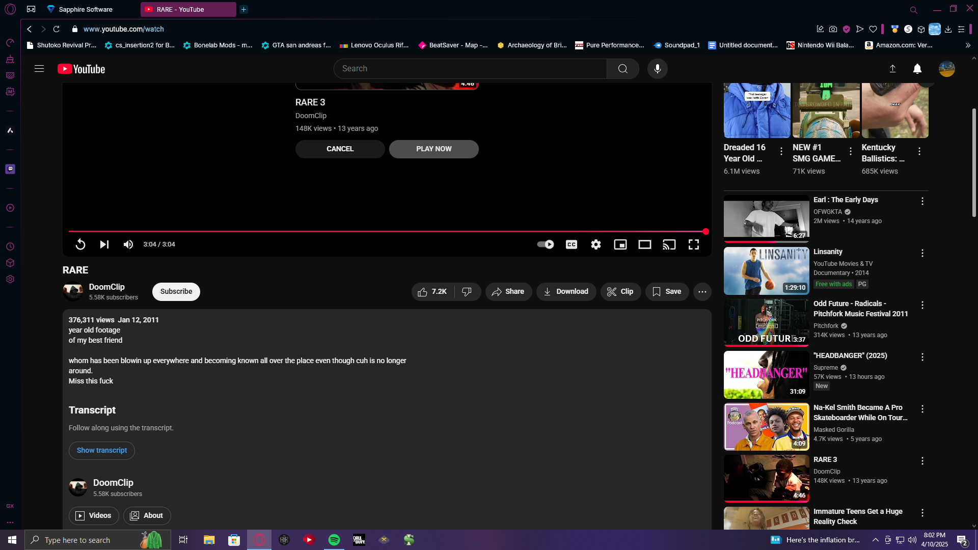
Task: Click the Cast to TV icon
Action: [x=669, y=244]
